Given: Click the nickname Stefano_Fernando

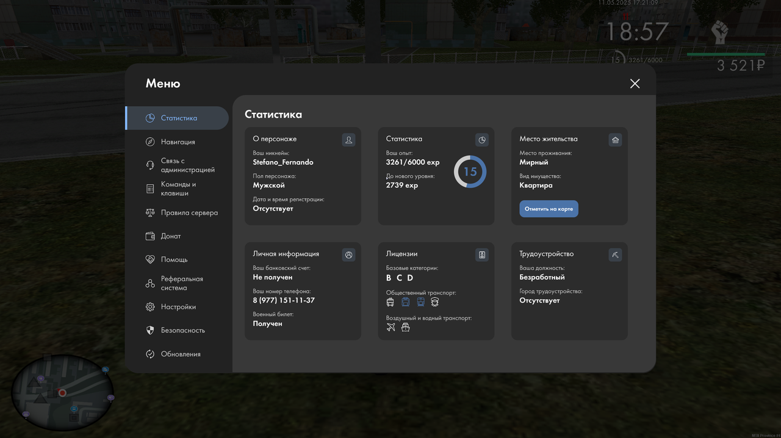Looking at the screenshot, I should [x=283, y=162].
